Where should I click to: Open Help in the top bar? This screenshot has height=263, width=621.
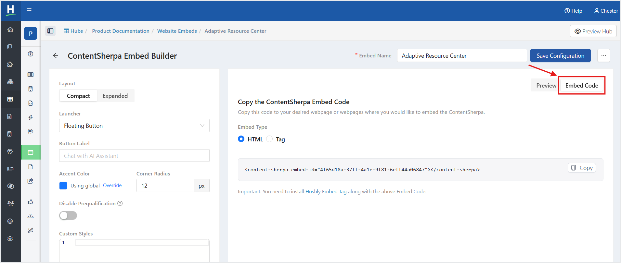point(573,11)
